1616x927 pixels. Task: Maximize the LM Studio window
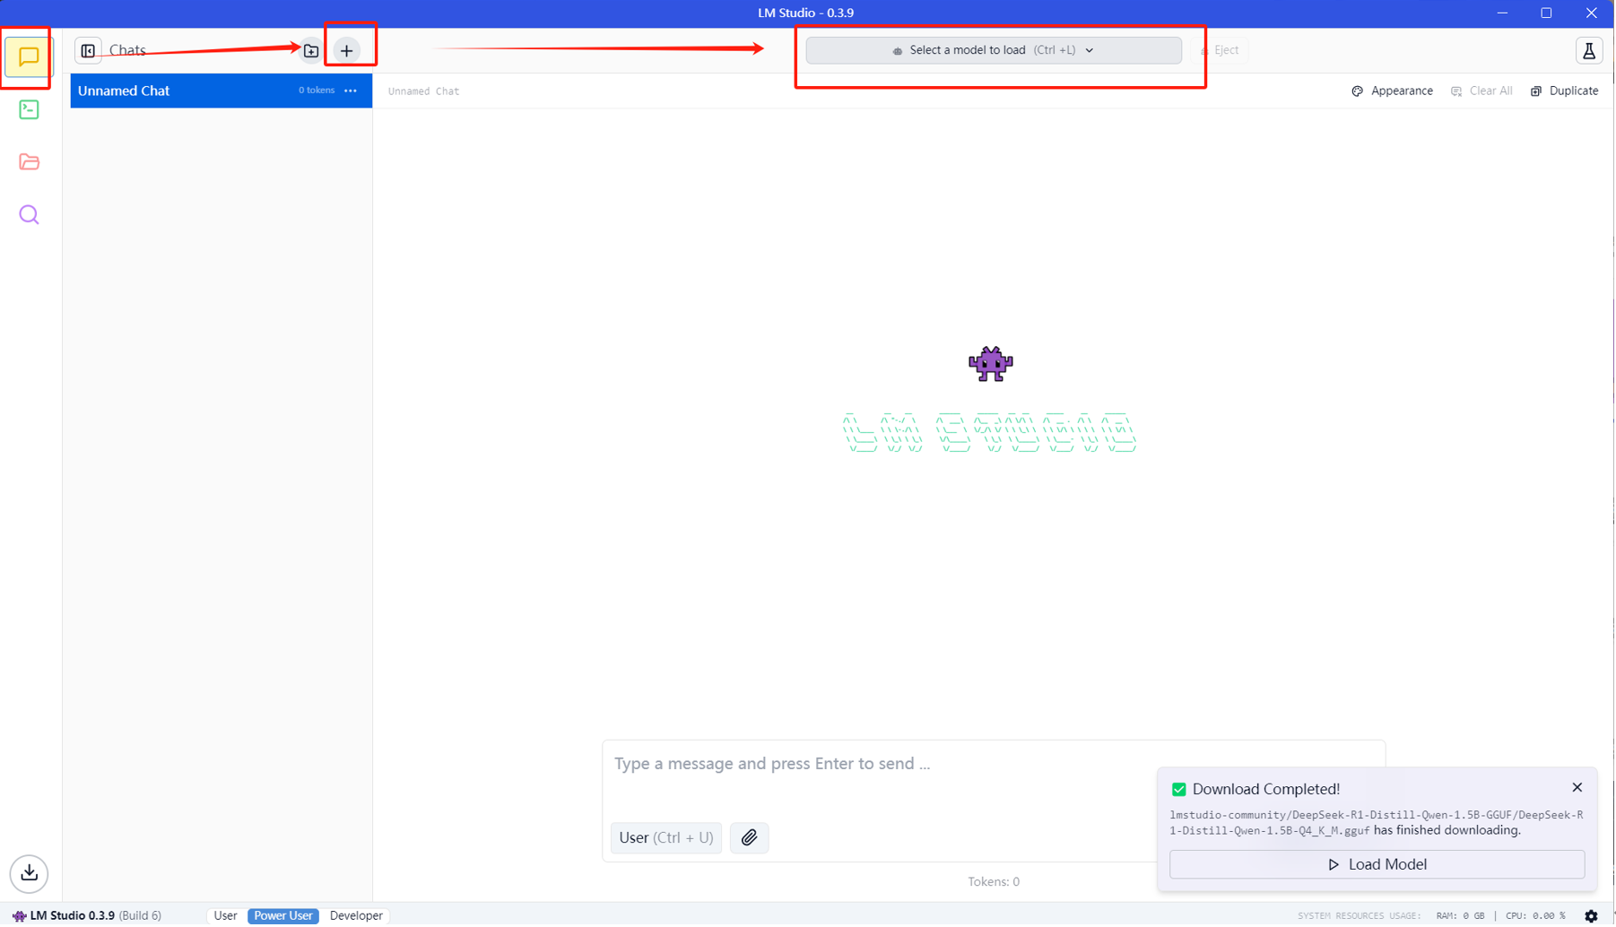click(x=1548, y=13)
